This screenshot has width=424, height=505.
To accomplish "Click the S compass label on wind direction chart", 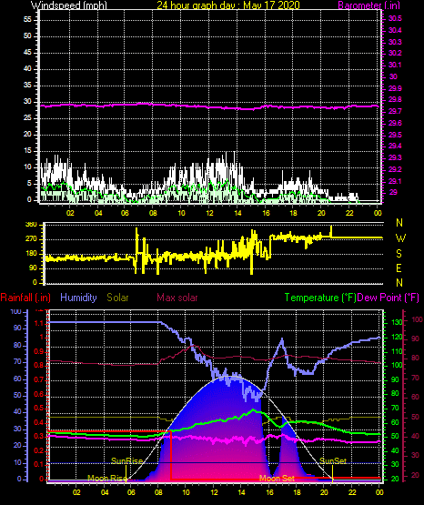I will tap(399, 254).
